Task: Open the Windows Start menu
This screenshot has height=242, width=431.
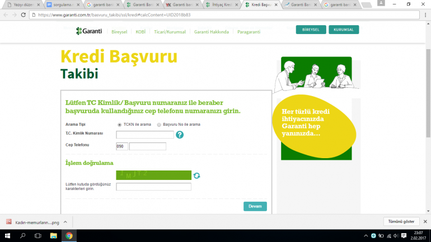Action: click(7, 236)
